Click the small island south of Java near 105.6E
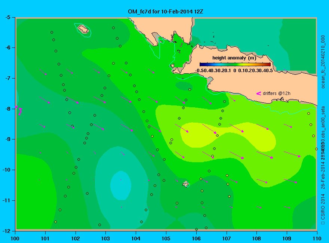329x243 pixels. [x=186, y=184]
